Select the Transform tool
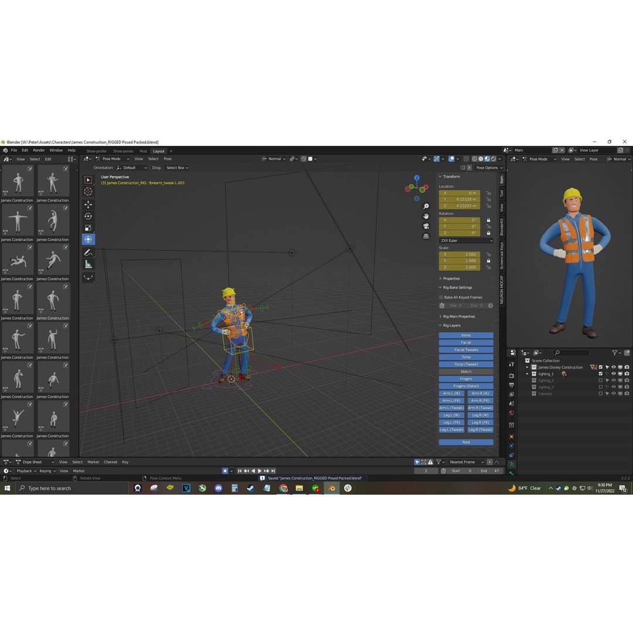The image size is (633, 633). (89, 239)
